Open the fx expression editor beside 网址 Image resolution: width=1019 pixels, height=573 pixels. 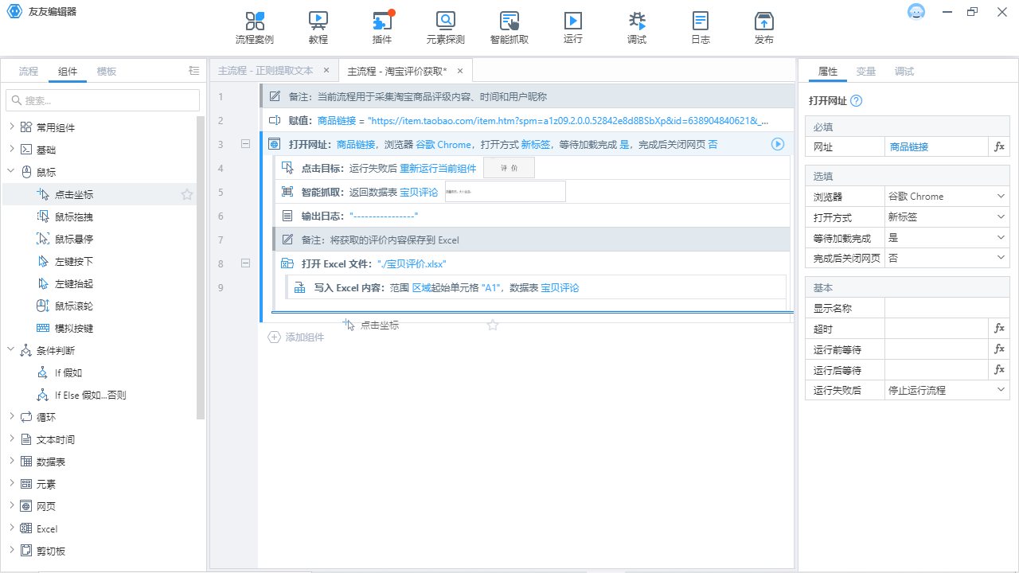(999, 146)
